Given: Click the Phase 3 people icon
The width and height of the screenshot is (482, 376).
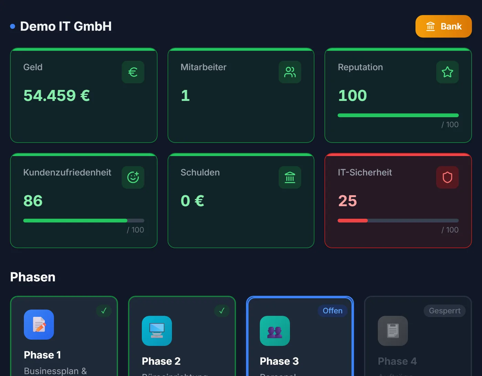Looking at the screenshot, I should [275, 331].
